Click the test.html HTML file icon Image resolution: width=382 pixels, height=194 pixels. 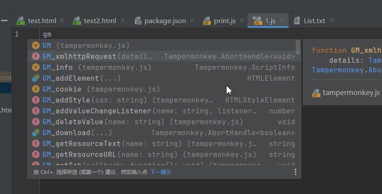pyautogui.click(x=21, y=21)
